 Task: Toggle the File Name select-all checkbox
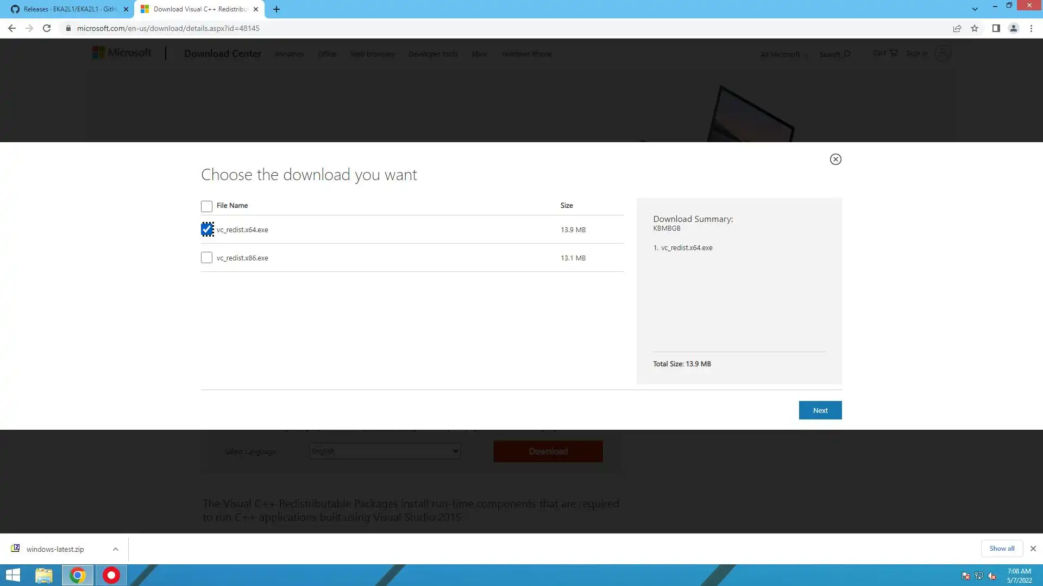point(206,206)
